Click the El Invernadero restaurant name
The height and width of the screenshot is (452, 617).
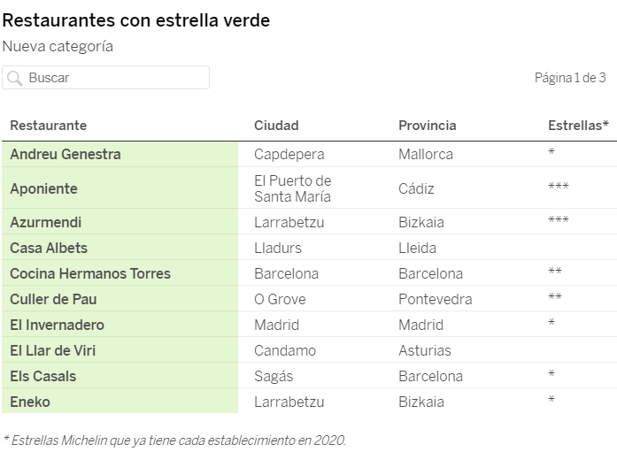57,325
